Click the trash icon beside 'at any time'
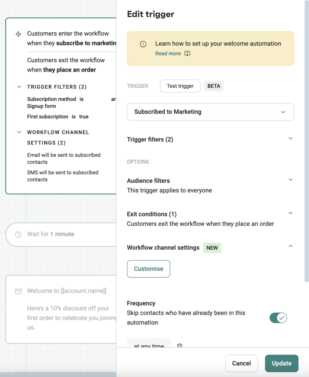309x377 pixels. click(x=180, y=346)
